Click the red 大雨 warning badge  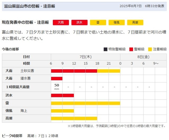[x=61, y=22]
